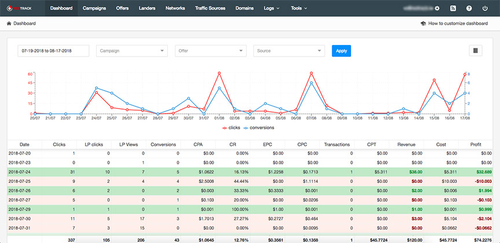
Task: Go to the Campaigns tab
Action: pos(94,8)
